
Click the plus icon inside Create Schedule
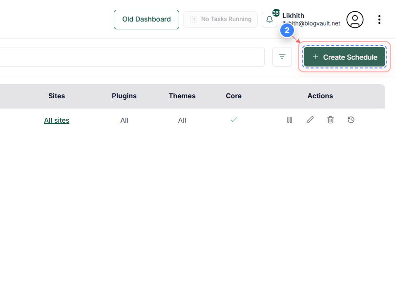(x=315, y=57)
